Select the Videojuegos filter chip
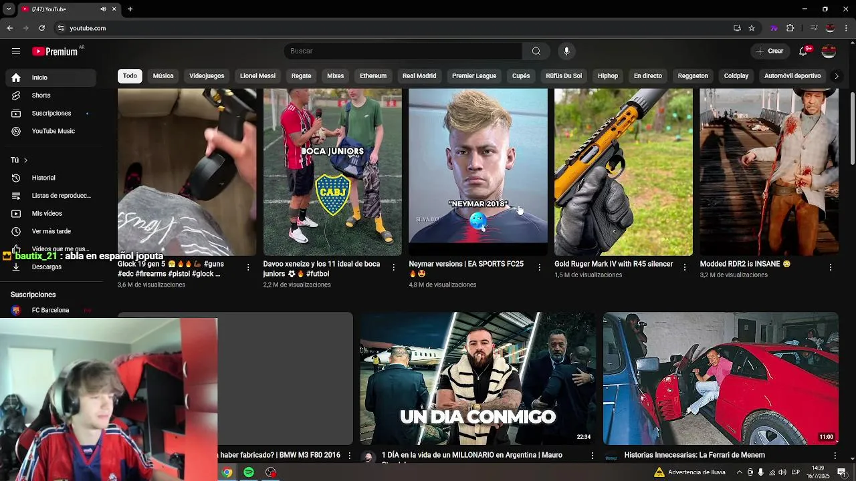The width and height of the screenshot is (856, 481). (x=207, y=76)
